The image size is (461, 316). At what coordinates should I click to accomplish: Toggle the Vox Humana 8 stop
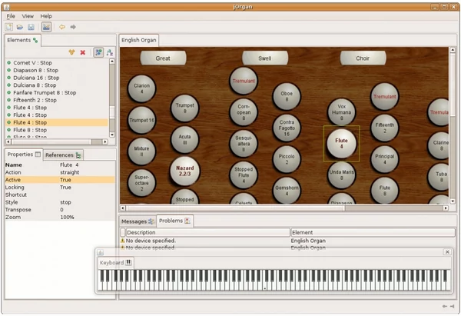[x=341, y=112]
